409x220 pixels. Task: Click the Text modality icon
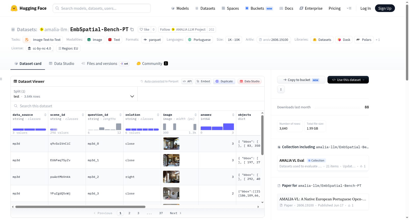pos(110,40)
